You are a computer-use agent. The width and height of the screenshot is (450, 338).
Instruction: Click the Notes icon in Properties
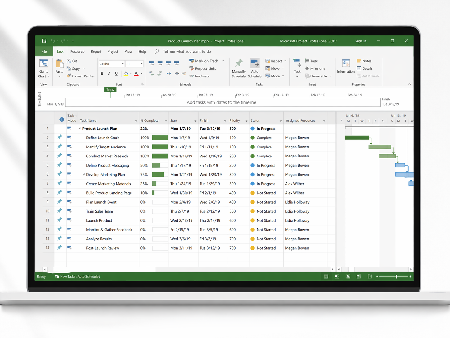(x=359, y=61)
